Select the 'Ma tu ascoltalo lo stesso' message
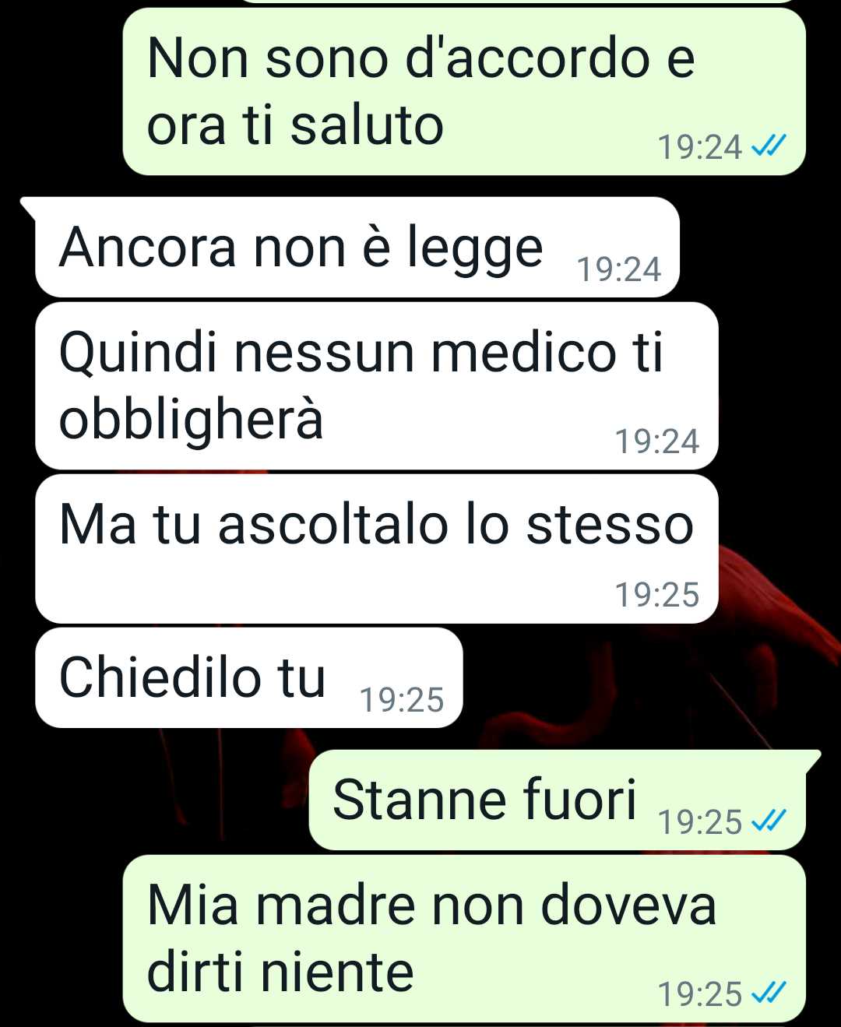Screen dimensions: 841x1027 377,549
